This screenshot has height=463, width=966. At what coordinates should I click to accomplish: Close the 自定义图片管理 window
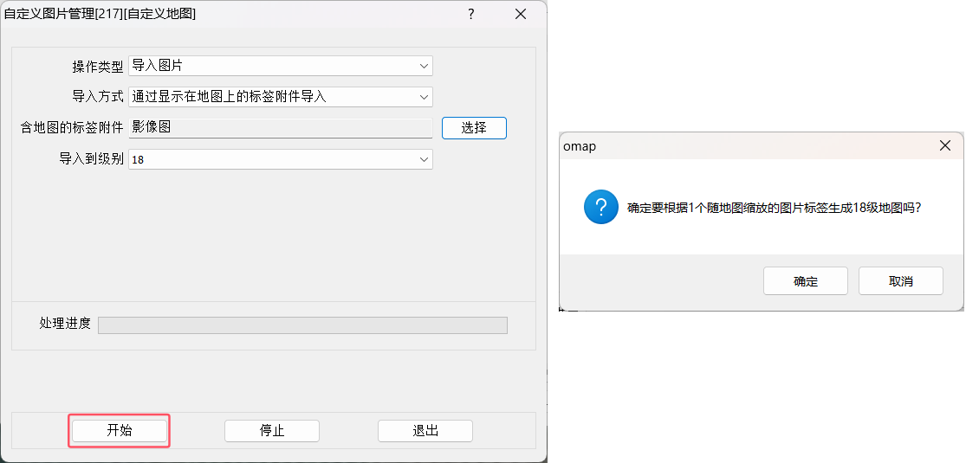(x=521, y=14)
